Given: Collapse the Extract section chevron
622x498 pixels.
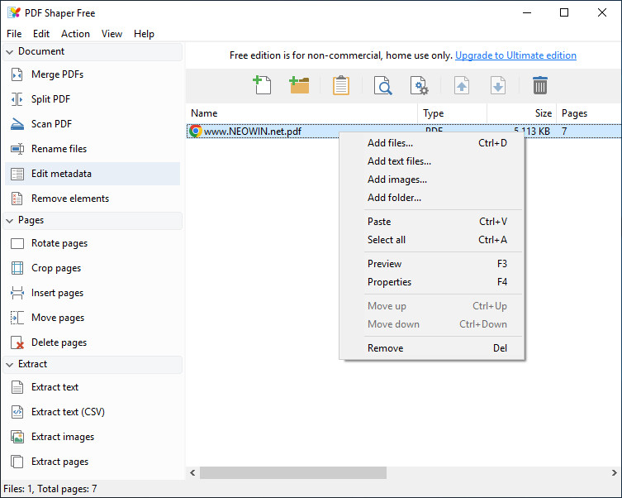Looking at the screenshot, I should (x=10, y=365).
